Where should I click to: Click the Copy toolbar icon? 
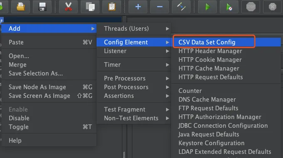90,7
